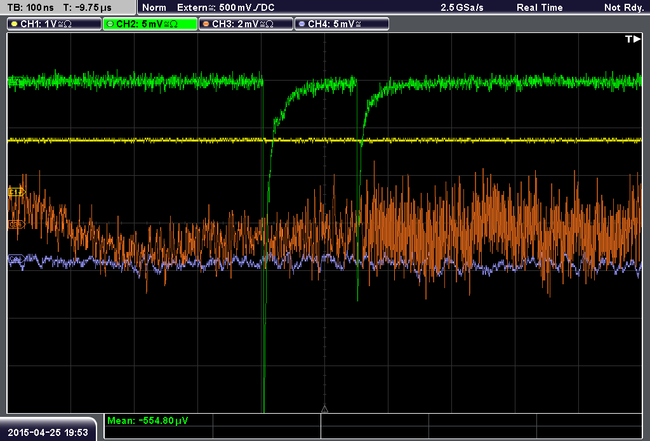The image size is (650, 441).
Task: Click the Real Time acquisition mode label
Action: coord(540,8)
